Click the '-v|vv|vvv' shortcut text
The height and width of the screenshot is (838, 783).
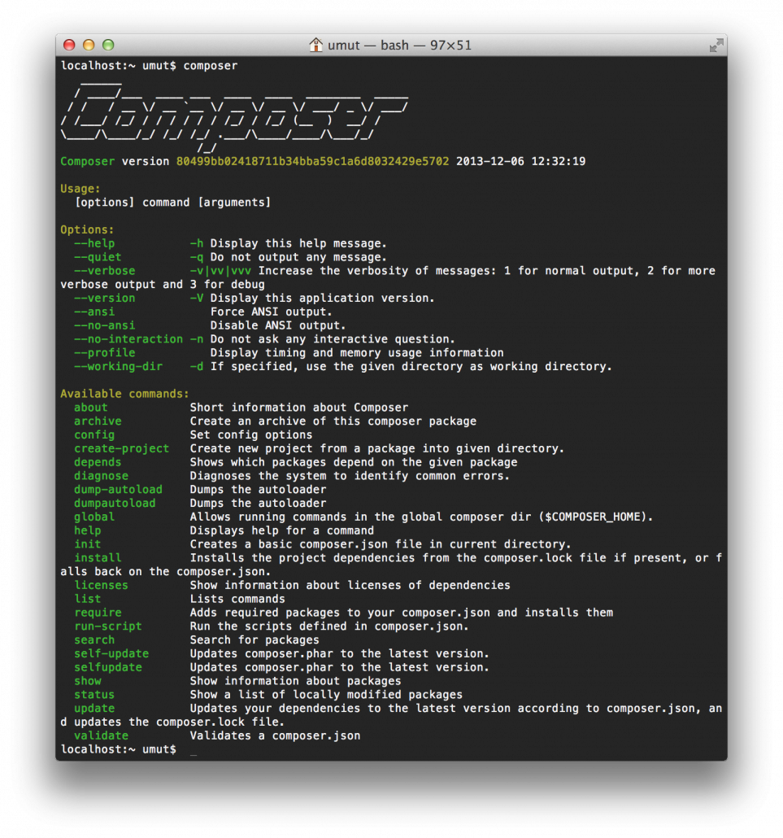[220, 271]
